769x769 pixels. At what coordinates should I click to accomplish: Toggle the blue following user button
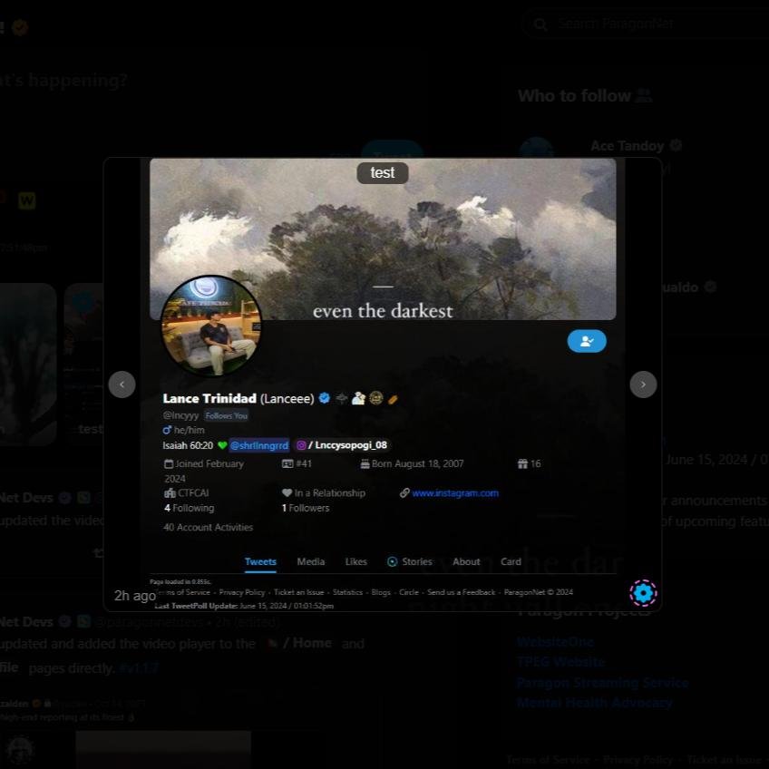[x=587, y=341]
